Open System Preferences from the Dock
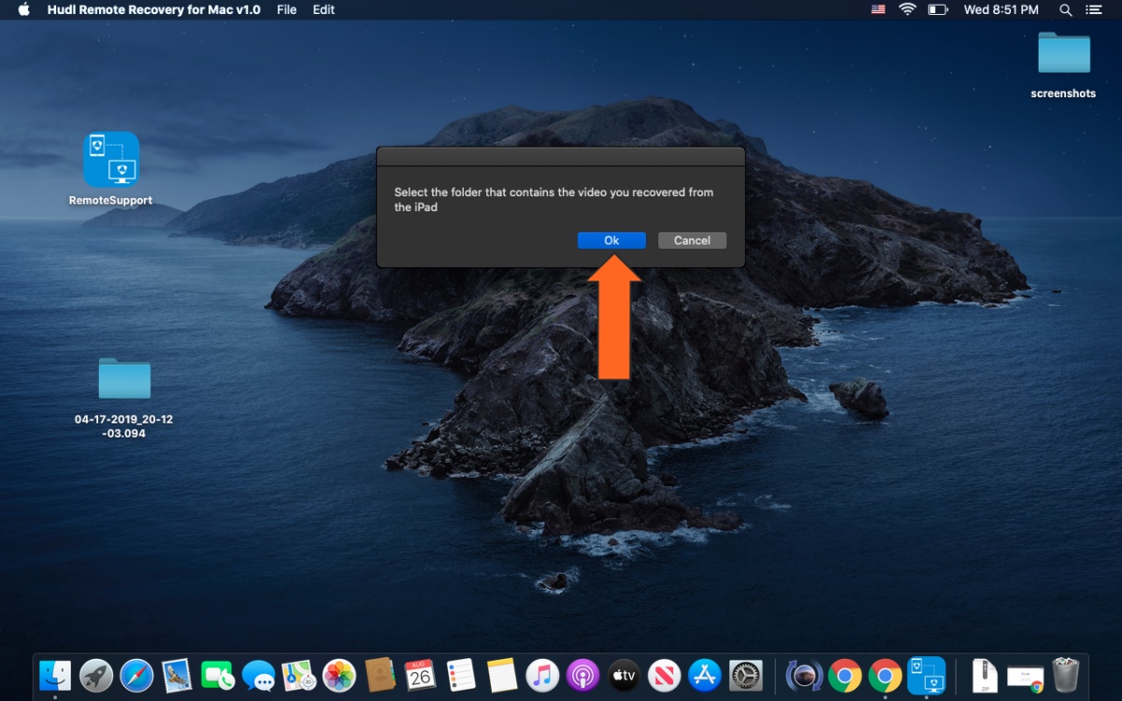 click(745, 675)
